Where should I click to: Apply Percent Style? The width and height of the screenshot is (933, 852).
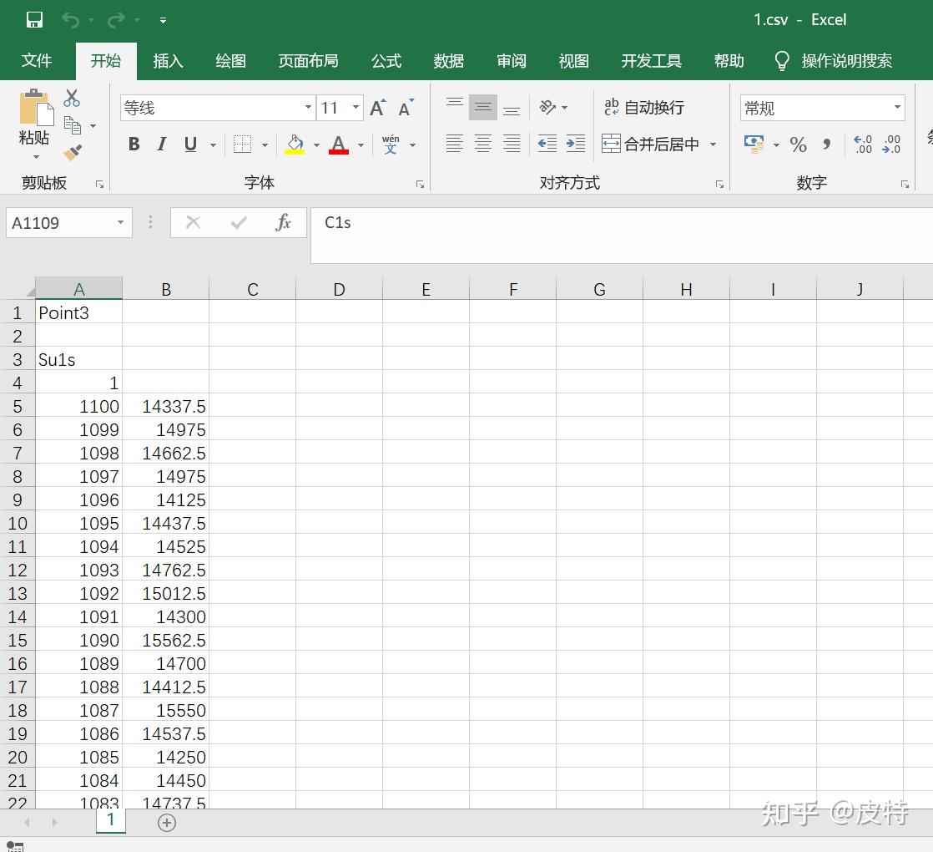pos(798,144)
